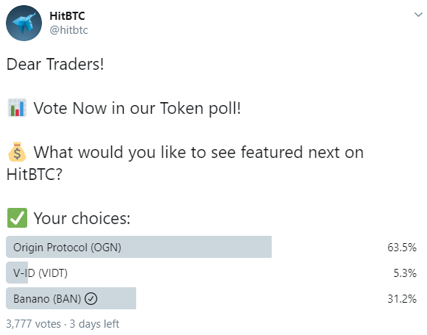Viewport: 427px width, 335px height.
Task: Click the money bag emoji icon
Action: [x=17, y=151]
